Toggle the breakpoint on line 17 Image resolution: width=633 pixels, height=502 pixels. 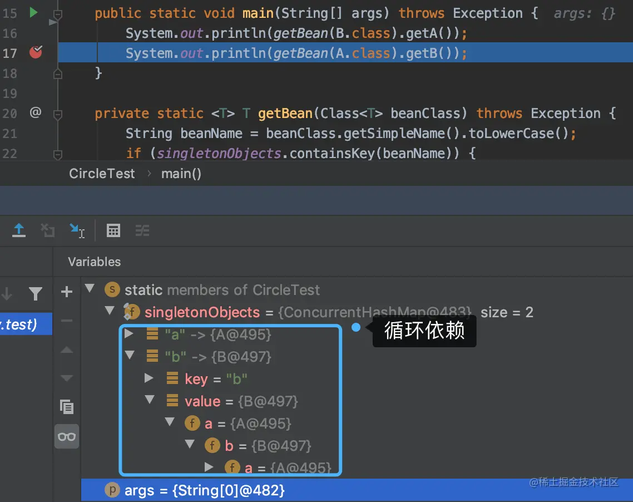point(36,52)
